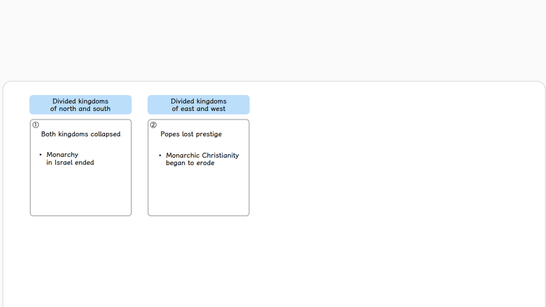The image size is (546, 307).
Task: Click the 'Divided kingdoms of north and south' header
Action: point(81,105)
